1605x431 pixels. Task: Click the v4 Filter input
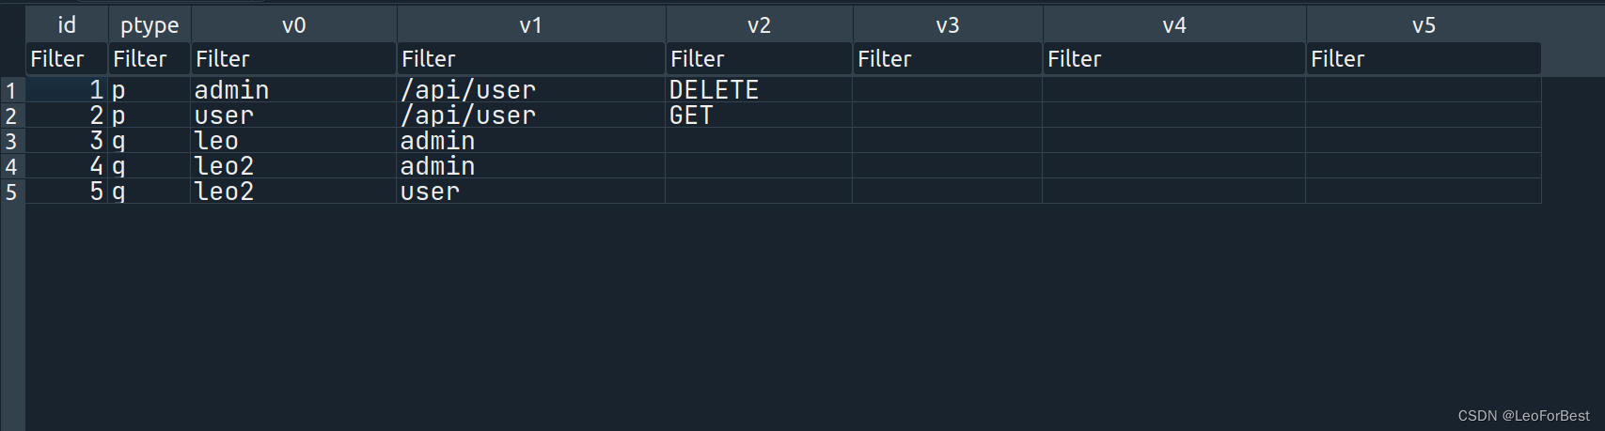click(1173, 59)
